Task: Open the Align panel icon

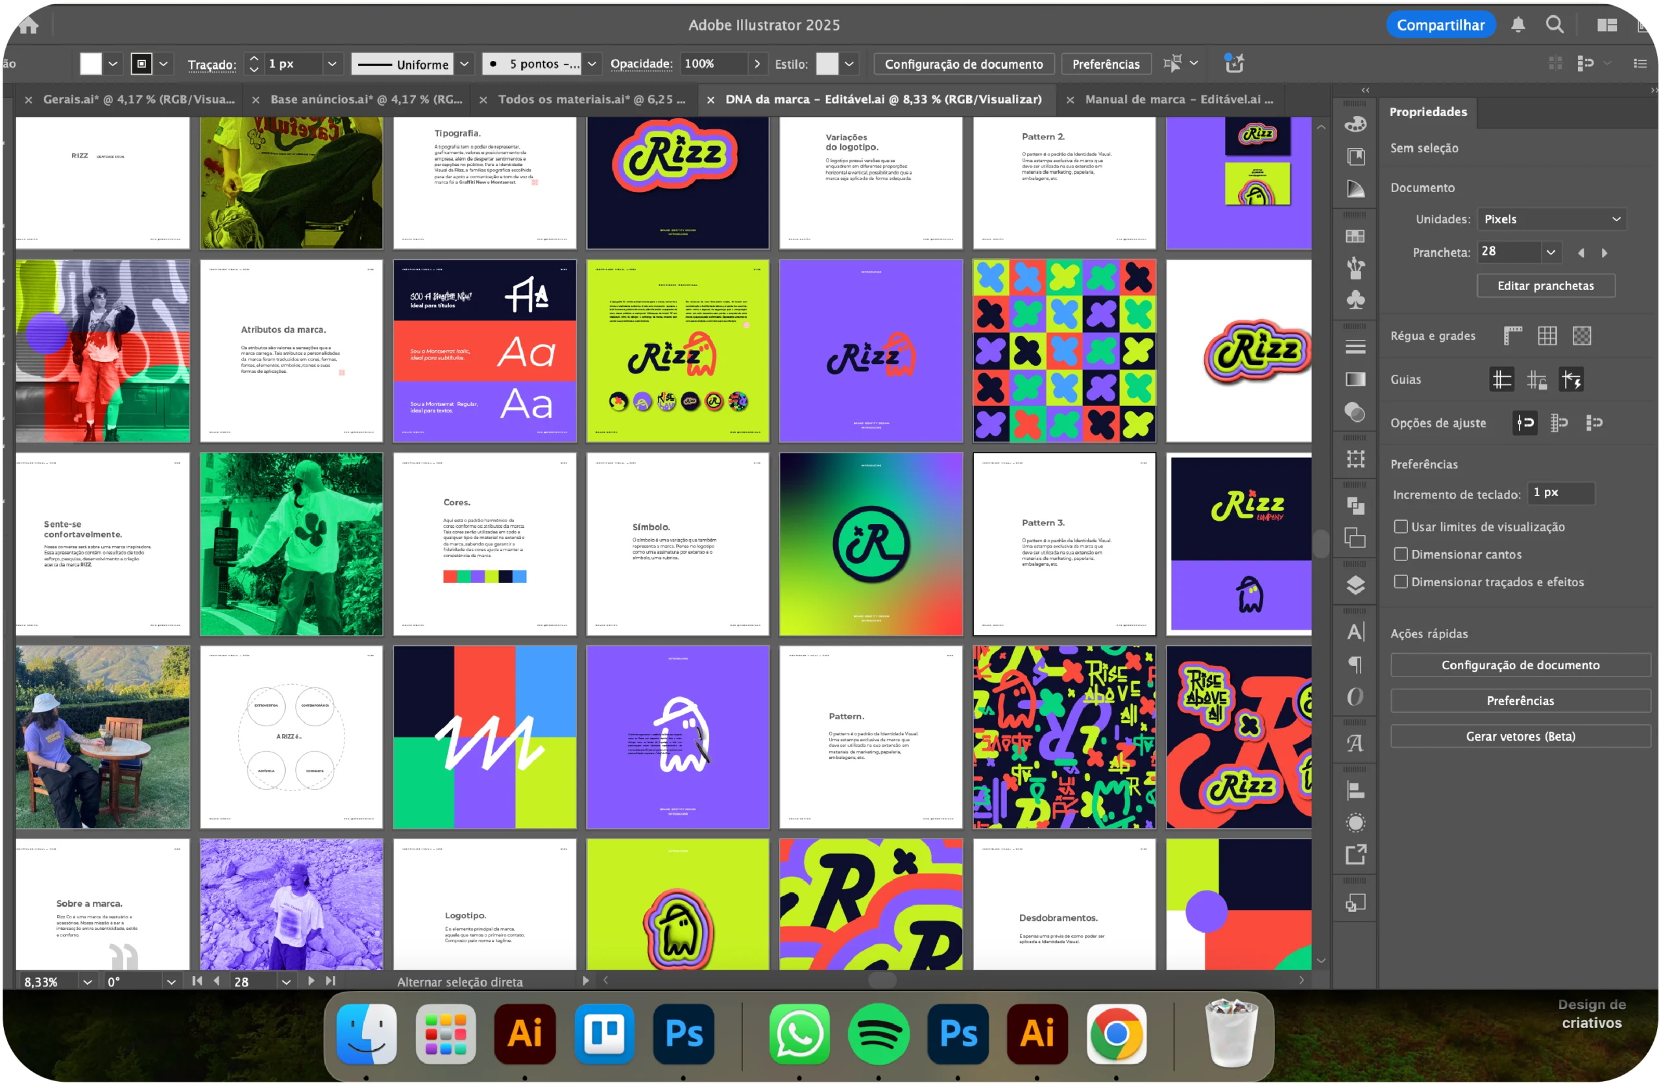Action: [1355, 791]
